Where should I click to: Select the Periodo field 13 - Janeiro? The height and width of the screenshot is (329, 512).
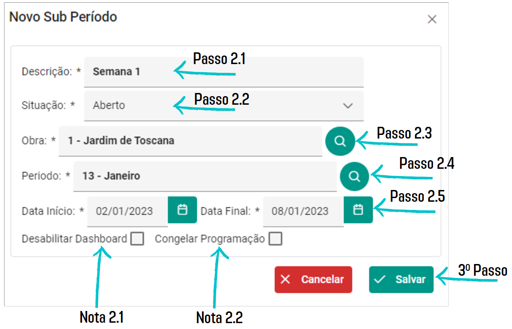click(205, 176)
